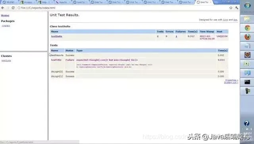Follow the Ant link in header
Image resolution: width=254 pixels, height=144 pixels.
235,20
